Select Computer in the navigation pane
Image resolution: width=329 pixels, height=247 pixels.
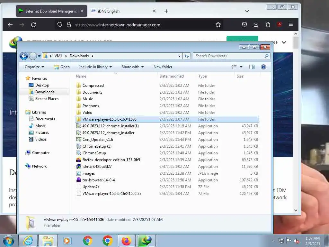tap(41, 153)
